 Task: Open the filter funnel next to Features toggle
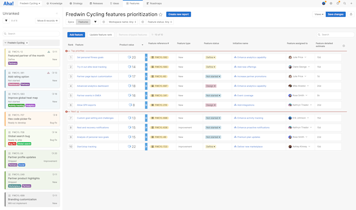point(95,22)
